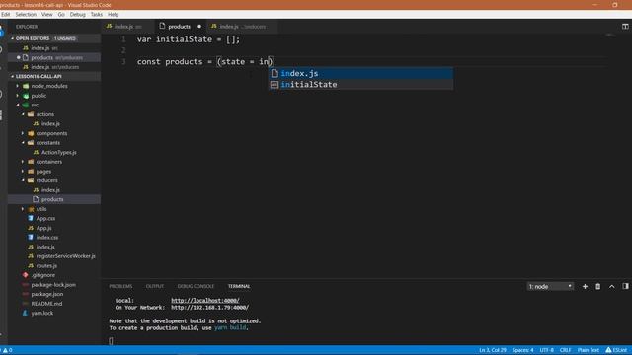This screenshot has width=632, height=355.
Task: Open problems count in status bar
Action: 7,350
